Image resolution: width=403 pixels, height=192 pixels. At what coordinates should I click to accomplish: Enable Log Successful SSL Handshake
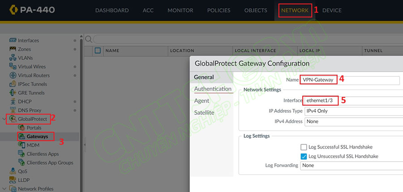pos(304,147)
